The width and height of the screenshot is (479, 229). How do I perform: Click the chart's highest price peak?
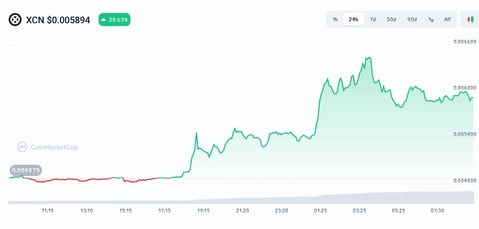[x=369, y=58]
